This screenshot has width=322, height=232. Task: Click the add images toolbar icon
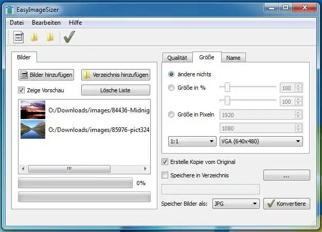[19, 37]
